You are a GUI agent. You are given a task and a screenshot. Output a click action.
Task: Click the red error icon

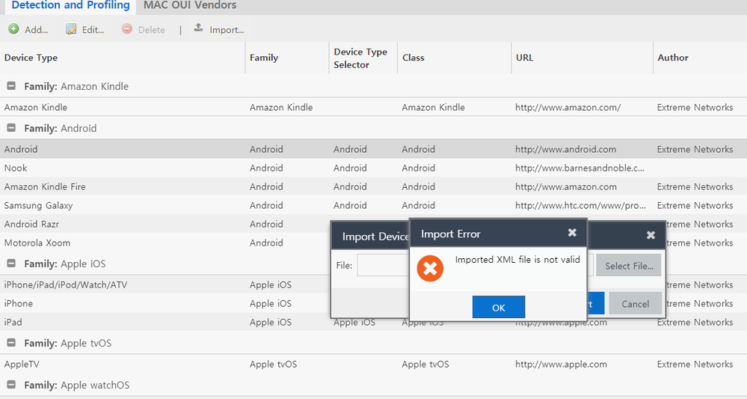430,269
